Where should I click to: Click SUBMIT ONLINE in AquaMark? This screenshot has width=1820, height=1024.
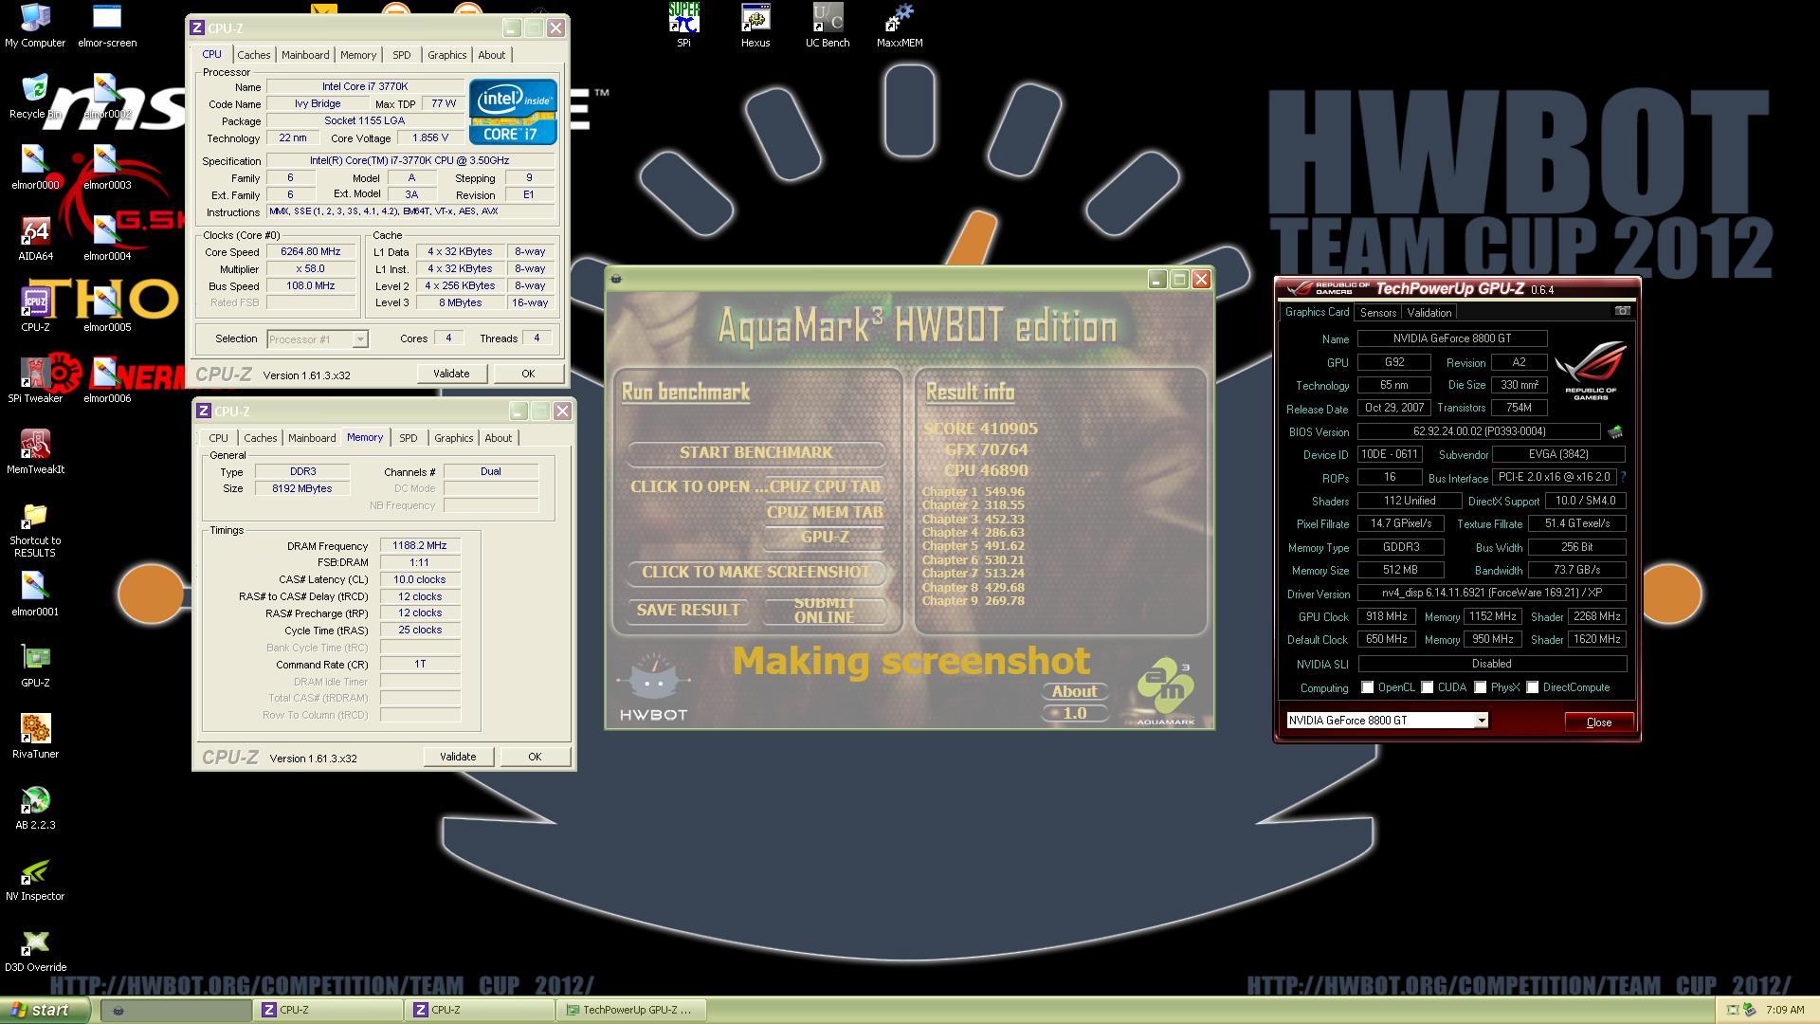coord(824,610)
